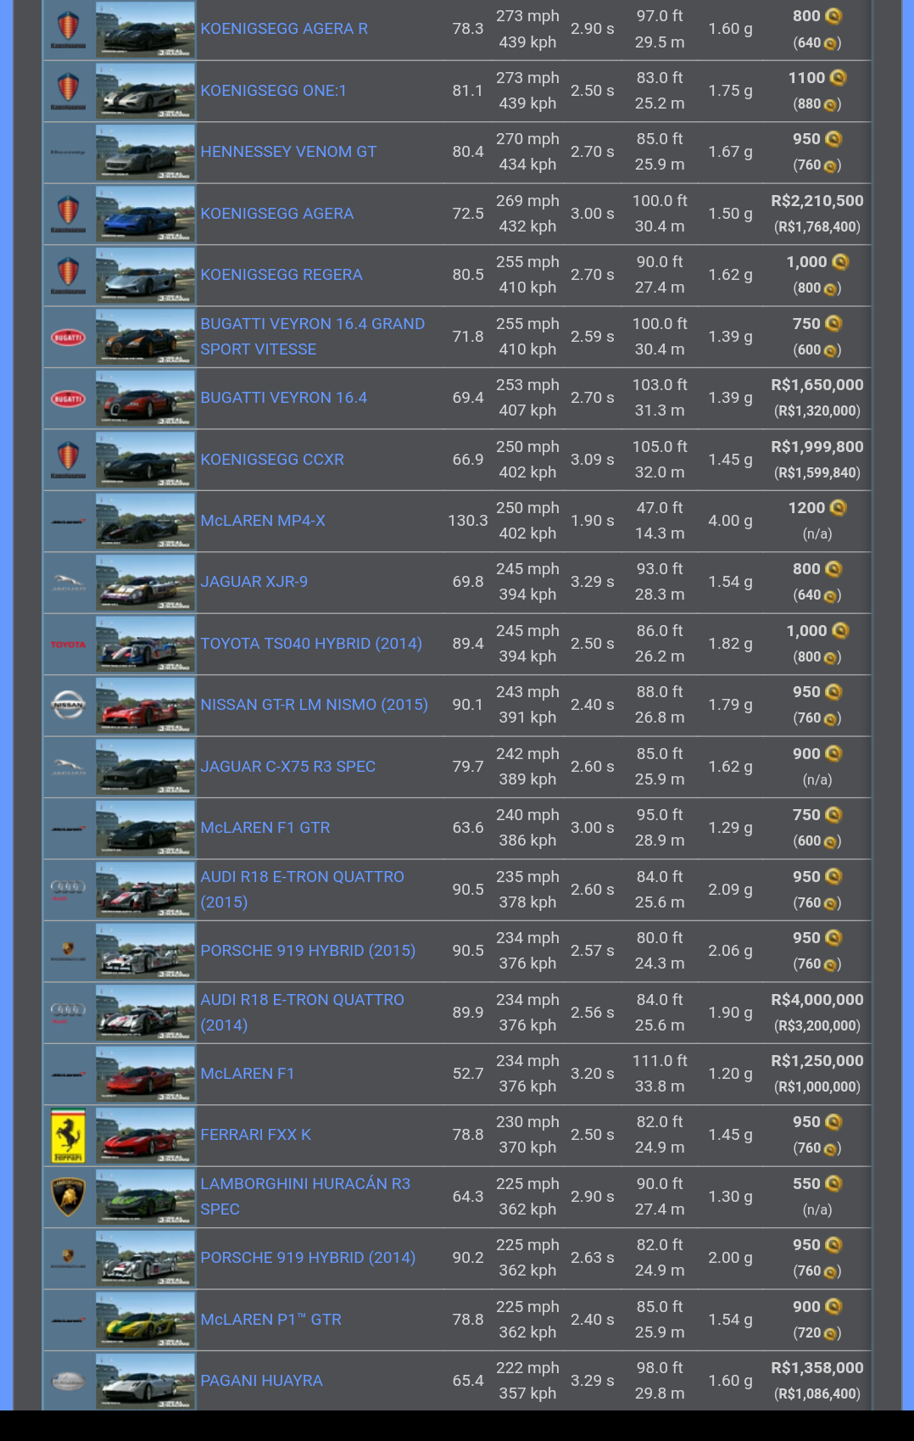The width and height of the screenshot is (914, 1441).
Task: Open Hennessey Venom GT car thumbnail
Action: [x=145, y=153]
